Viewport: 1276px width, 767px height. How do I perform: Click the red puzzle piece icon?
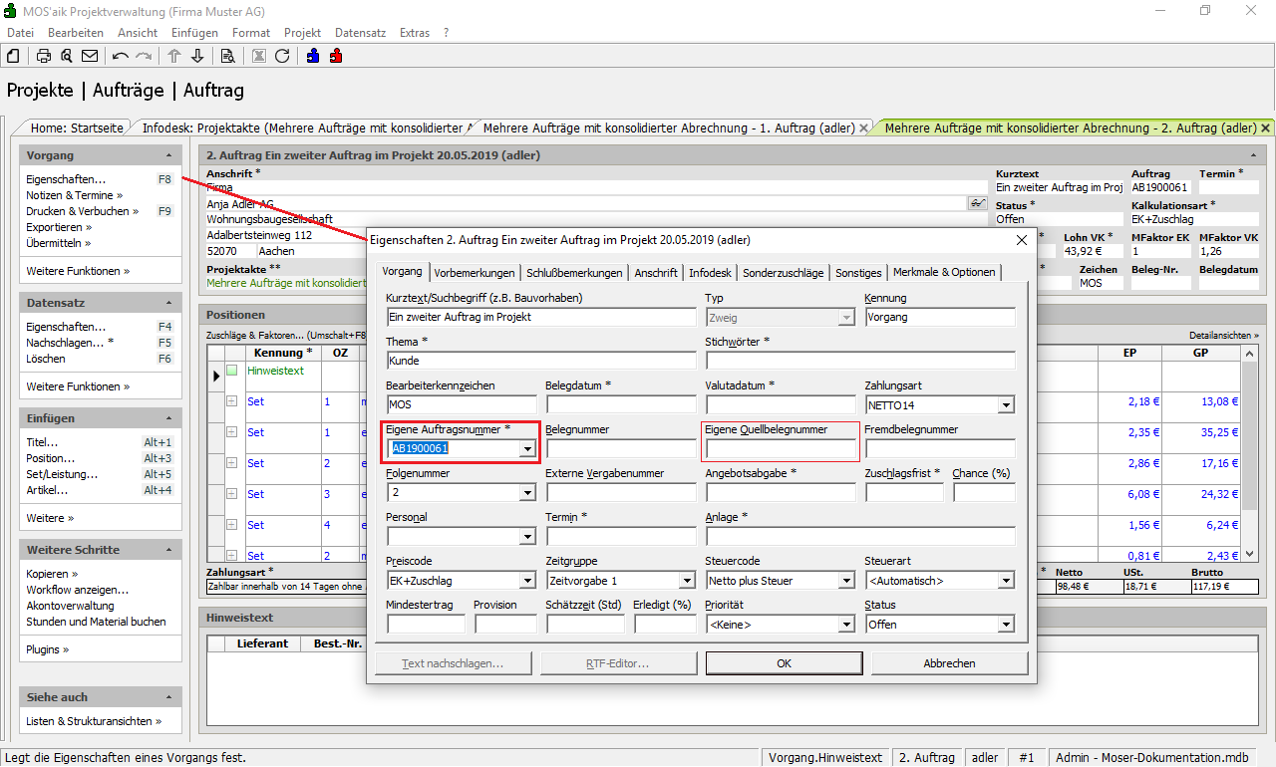336,56
